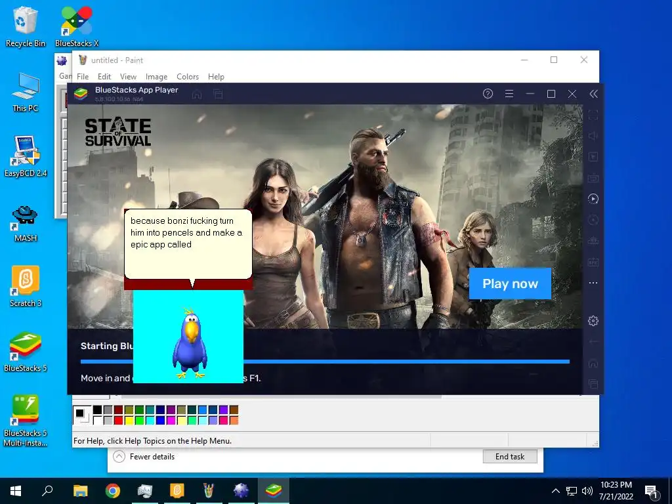
Task: Click the parrot's speech bubble text
Action: 186,233
